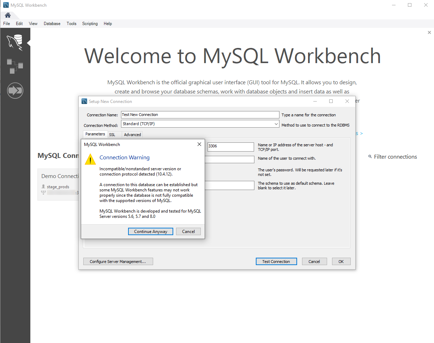
Task: Open the Help menu
Action: [x=108, y=24]
